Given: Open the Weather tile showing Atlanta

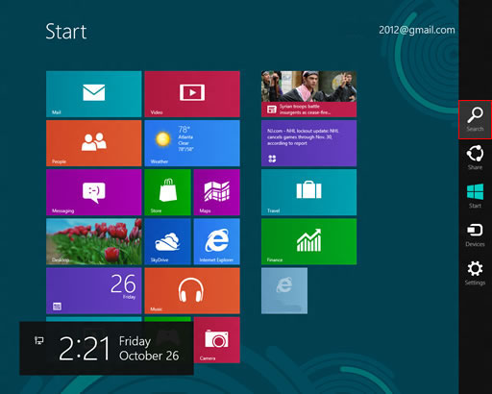Looking at the screenshot, I should coord(192,143).
